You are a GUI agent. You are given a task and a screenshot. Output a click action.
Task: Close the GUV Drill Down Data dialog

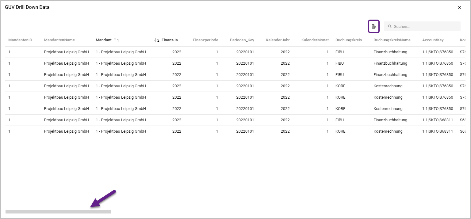(459, 7)
